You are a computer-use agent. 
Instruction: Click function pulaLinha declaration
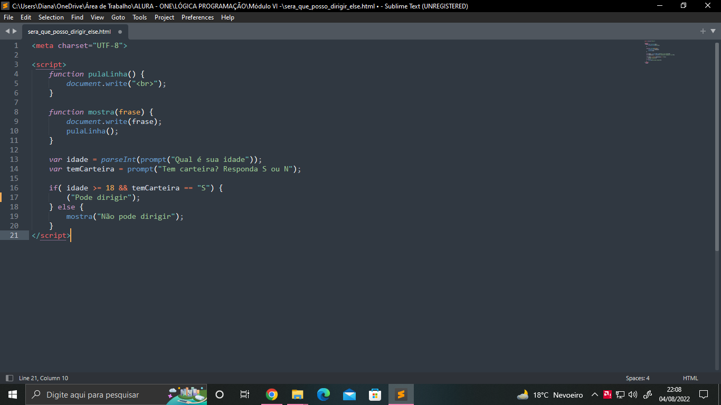(97, 74)
